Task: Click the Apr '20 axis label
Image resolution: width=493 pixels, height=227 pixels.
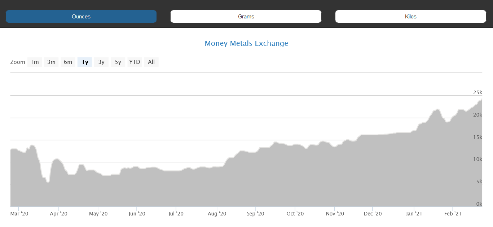Action: 59,214
